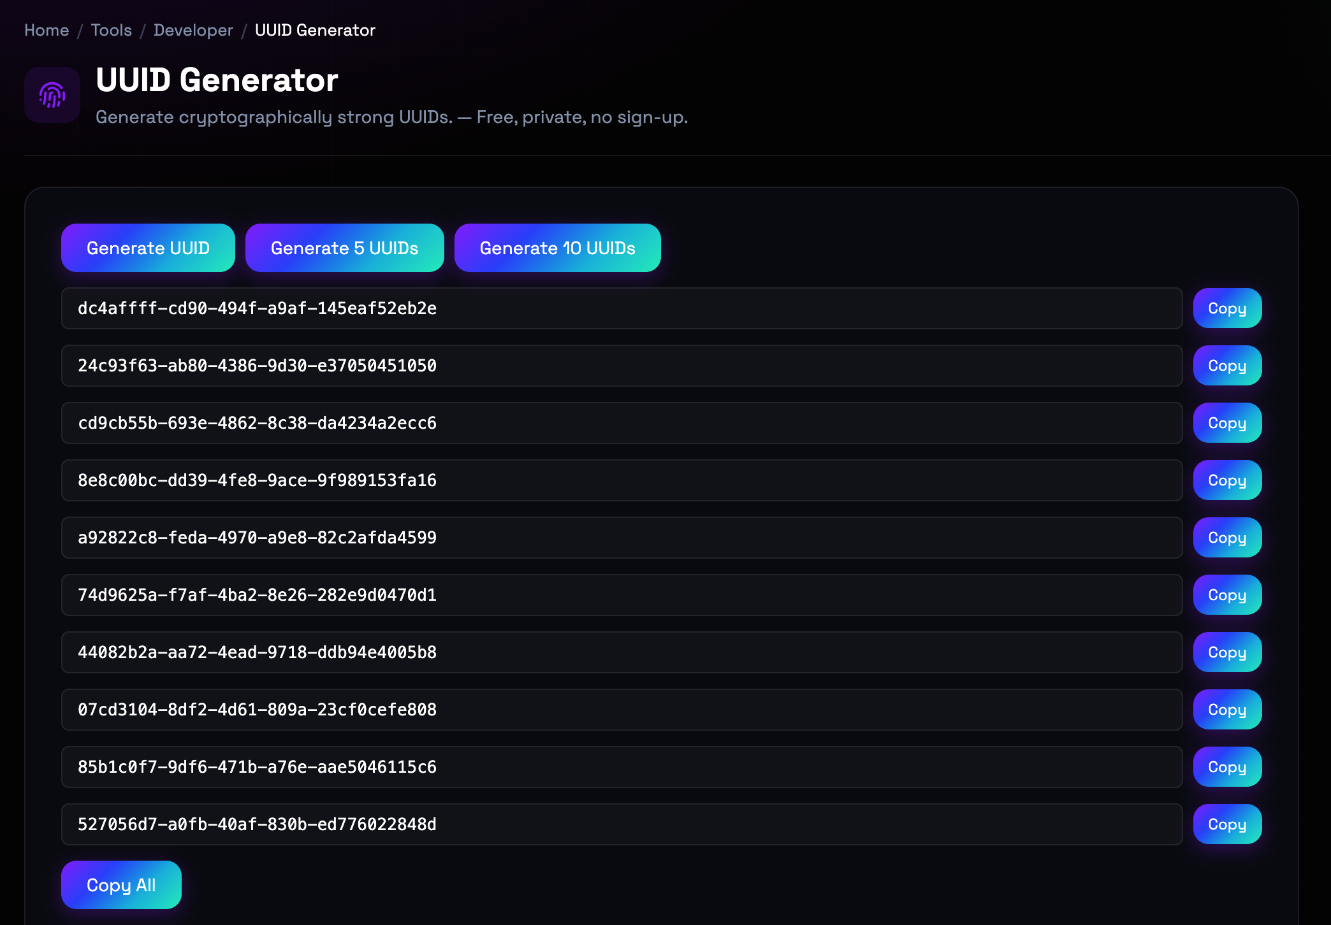Click the UUID text 07cd3104-8df2-4d61-809a-23cf0cefe808
Viewport: 1331px width, 925px height.
click(x=257, y=710)
